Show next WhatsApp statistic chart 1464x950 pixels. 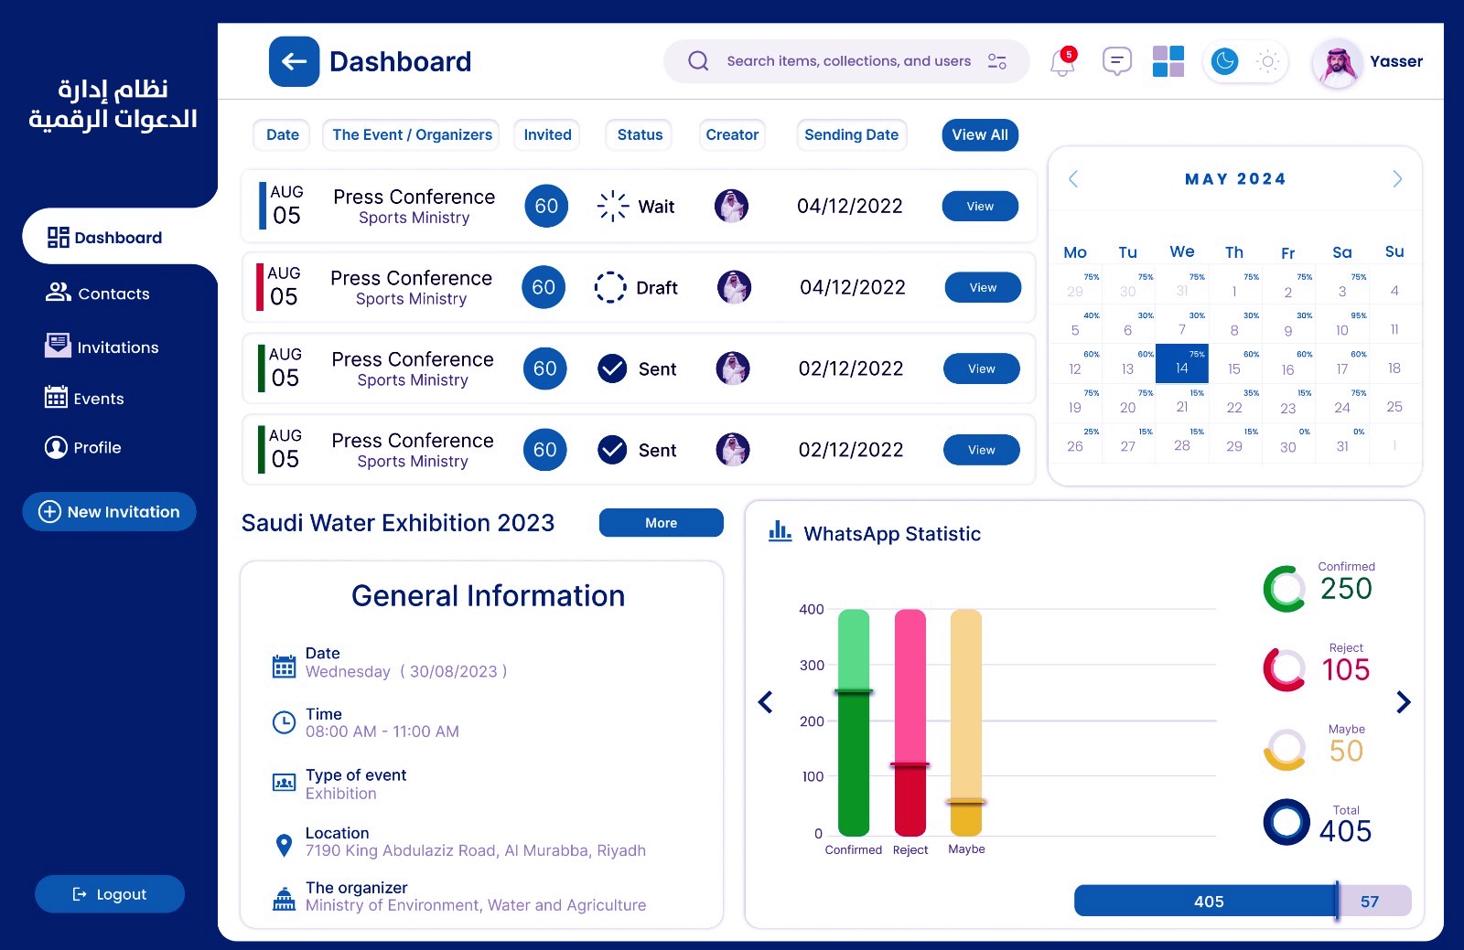[1404, 702]
